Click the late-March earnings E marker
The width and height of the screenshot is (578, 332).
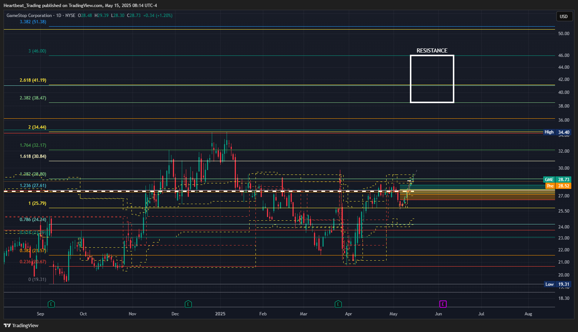click(338, 304)
